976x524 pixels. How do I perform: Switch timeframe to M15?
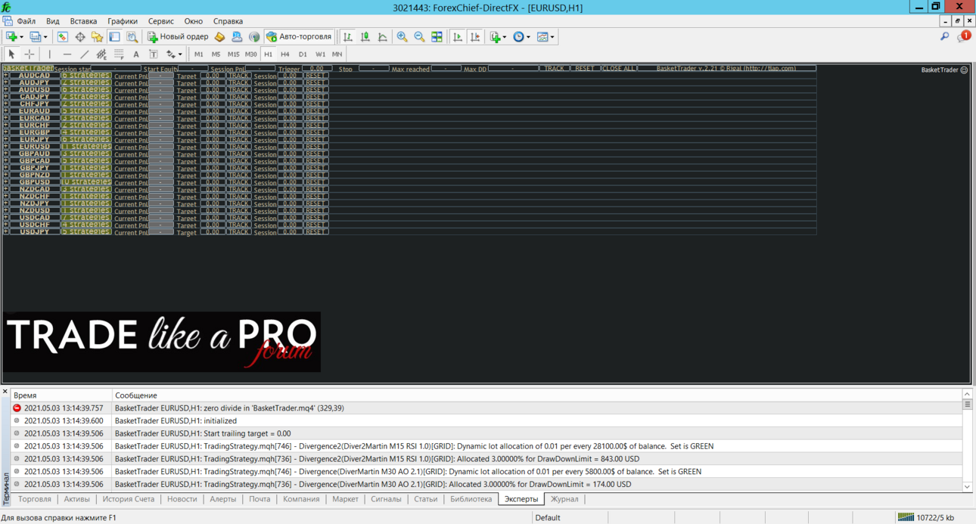(x=233, y=54)
